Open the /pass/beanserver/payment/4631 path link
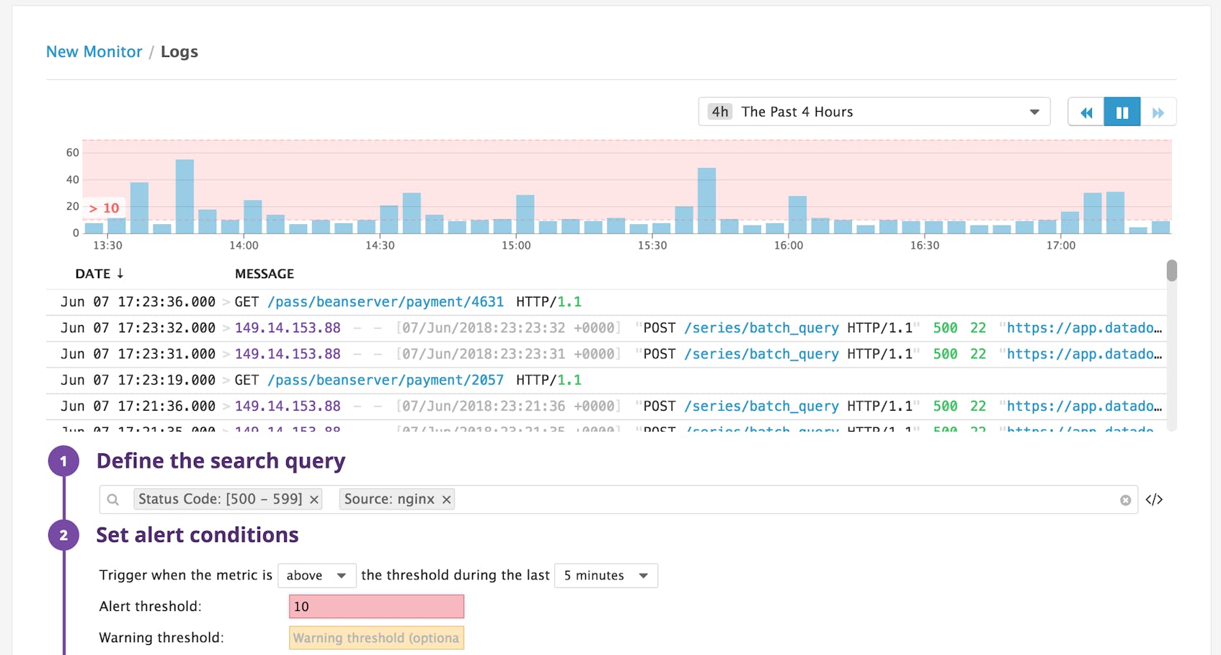The height and width of the screenshot is (655, 1221). [386, 301]
